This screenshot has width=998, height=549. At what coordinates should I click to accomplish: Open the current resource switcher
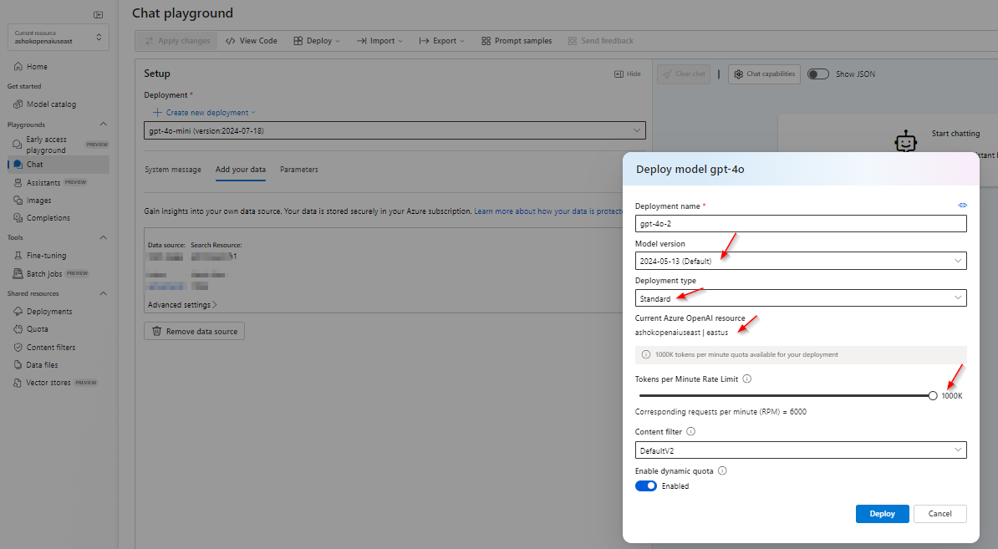coord(58,37)
